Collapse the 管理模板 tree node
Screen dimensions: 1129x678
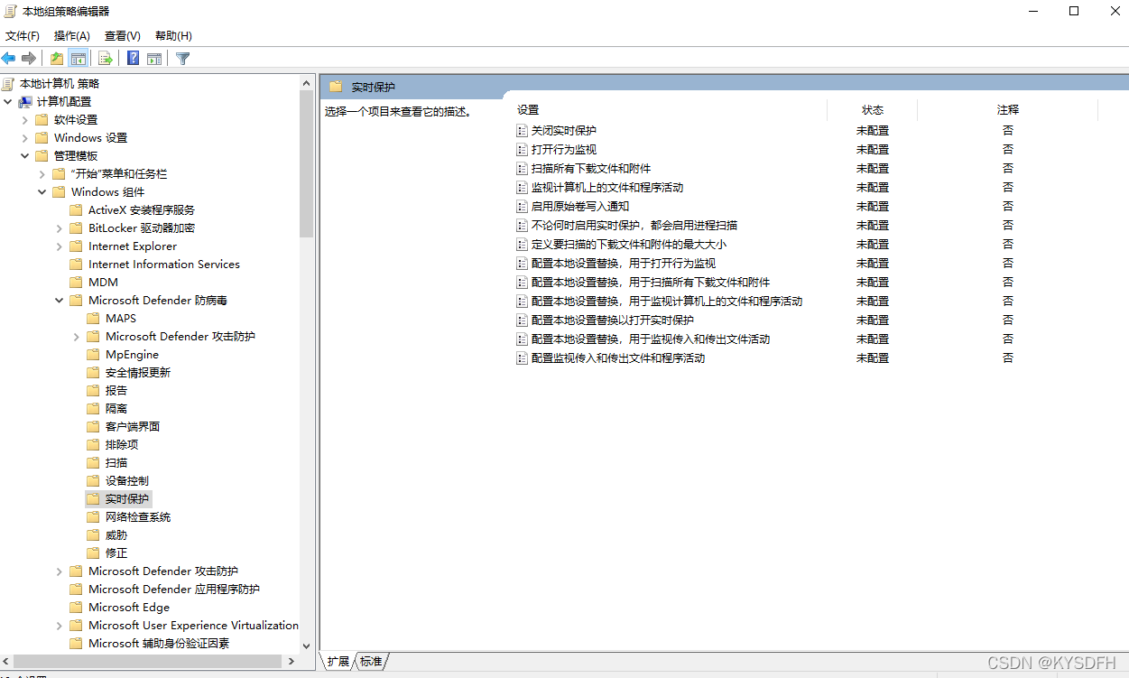coord(25,156)
